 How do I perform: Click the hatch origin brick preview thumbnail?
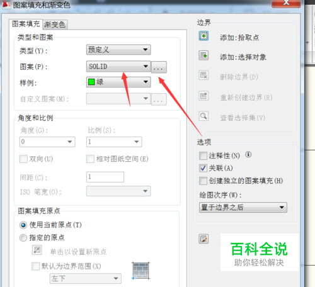141,271
